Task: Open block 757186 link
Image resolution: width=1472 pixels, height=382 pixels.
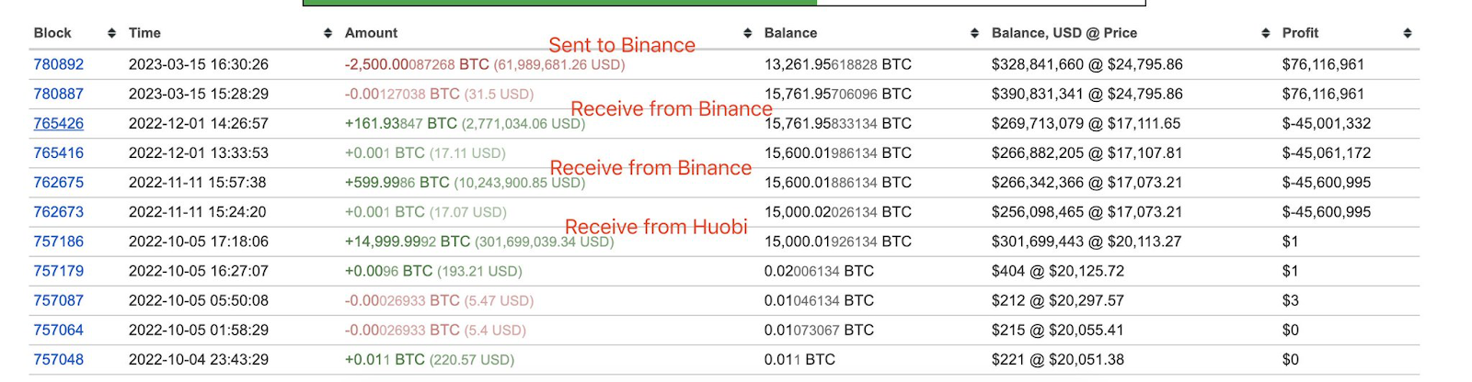Action: (58, 242)
